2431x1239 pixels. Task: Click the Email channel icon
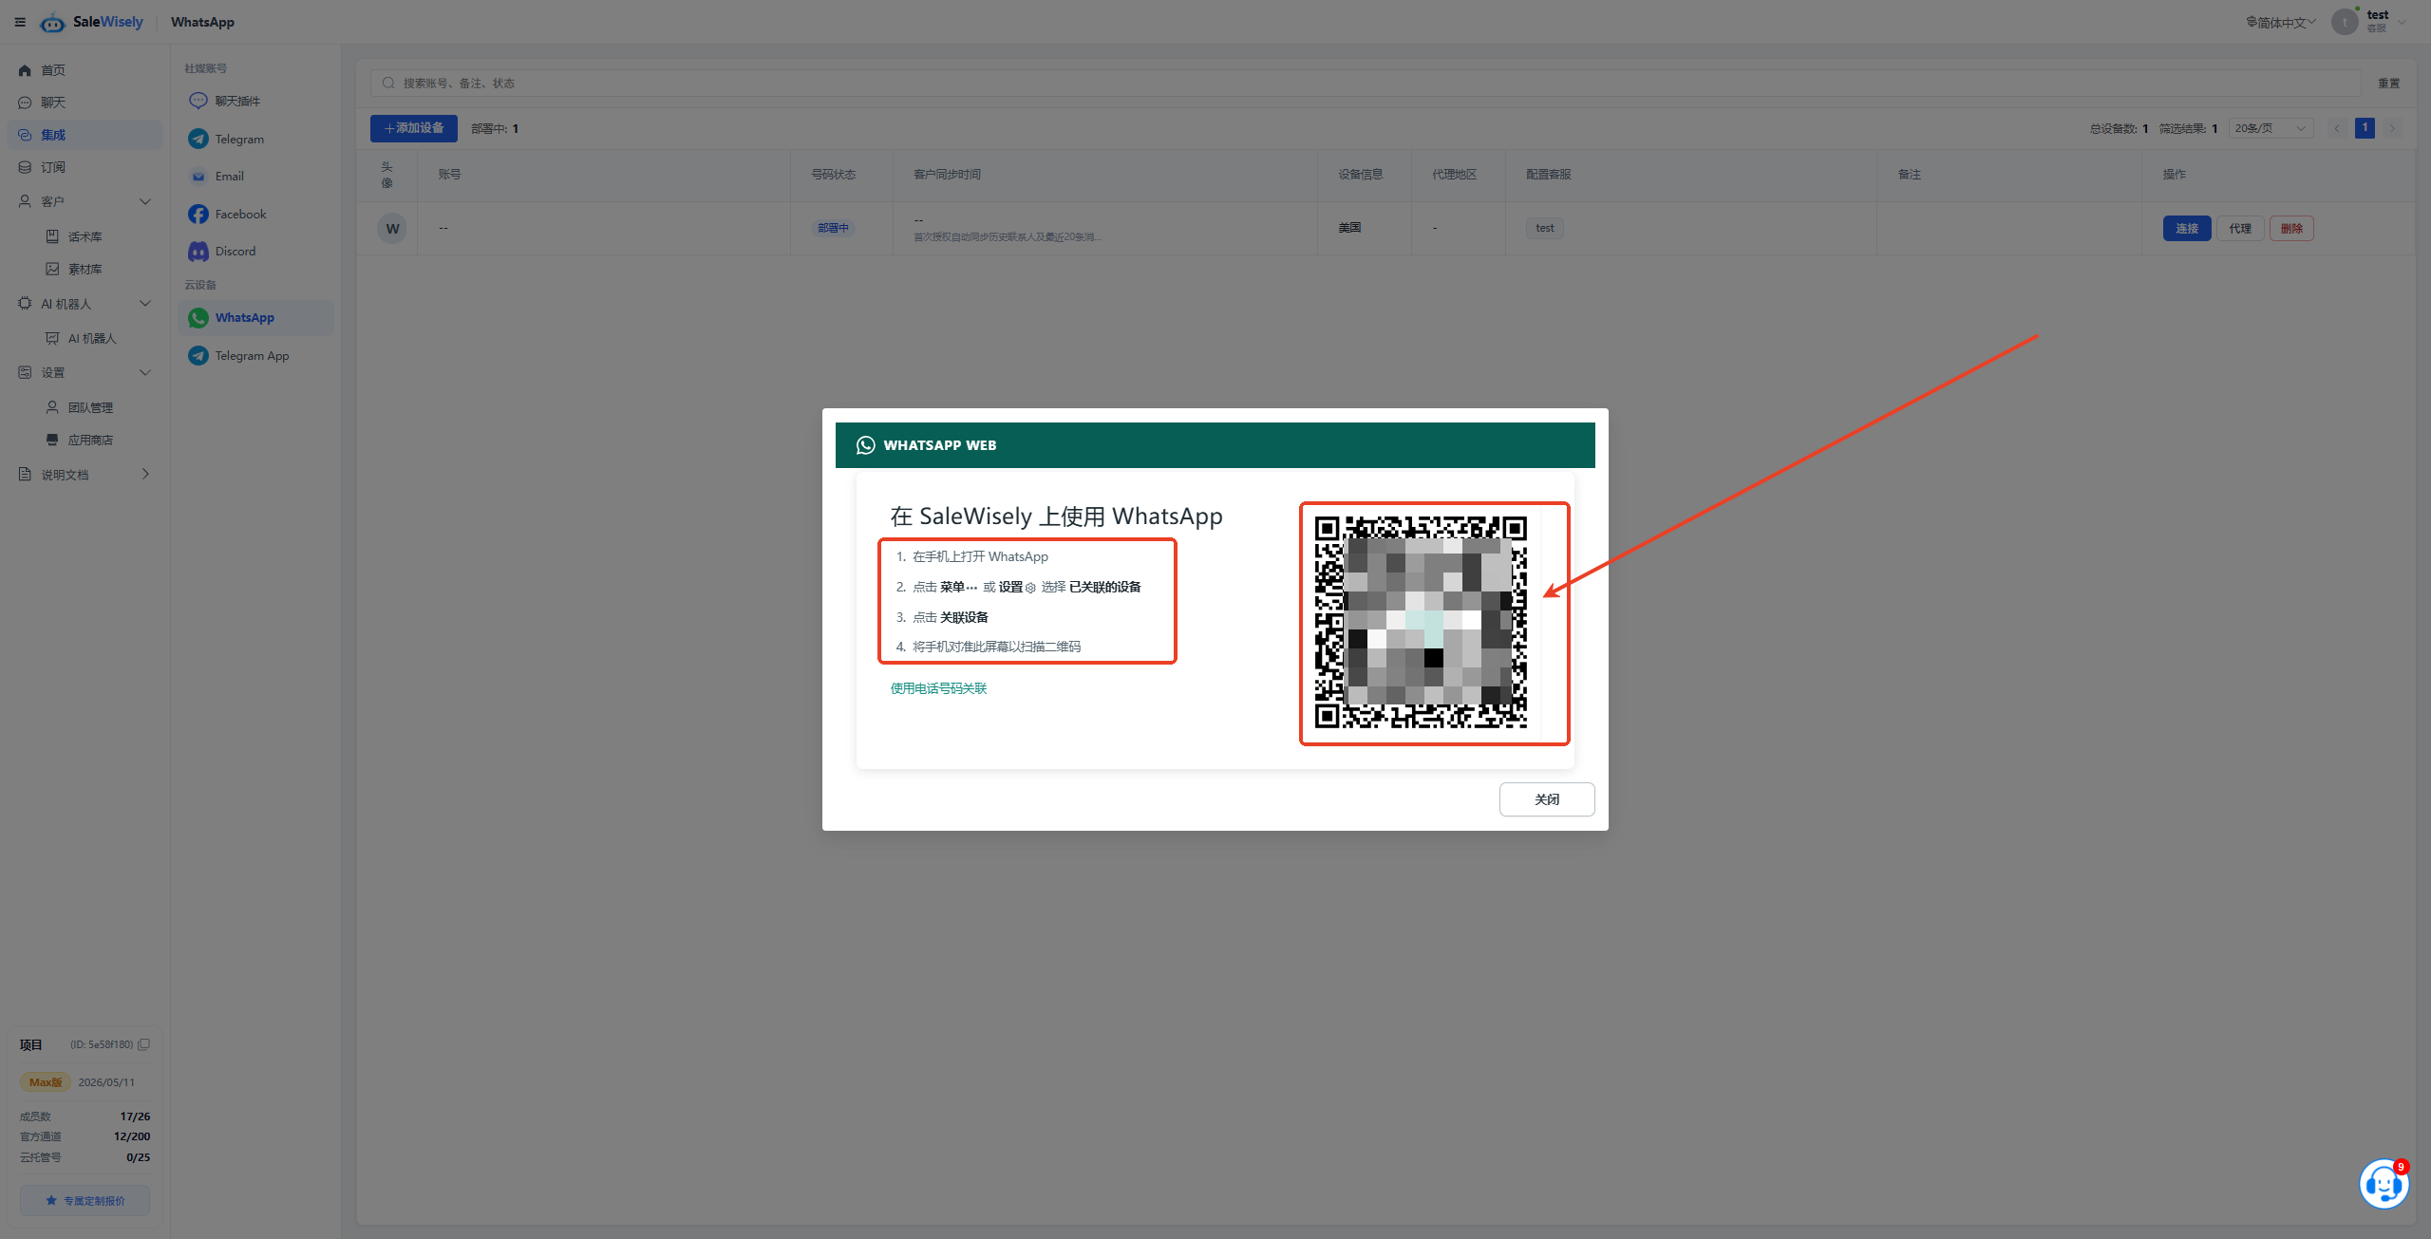198,177
